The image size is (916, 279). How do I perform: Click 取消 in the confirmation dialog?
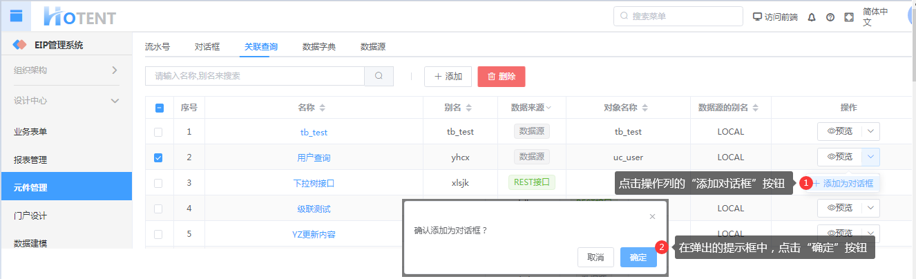click(x=595, y=257)
